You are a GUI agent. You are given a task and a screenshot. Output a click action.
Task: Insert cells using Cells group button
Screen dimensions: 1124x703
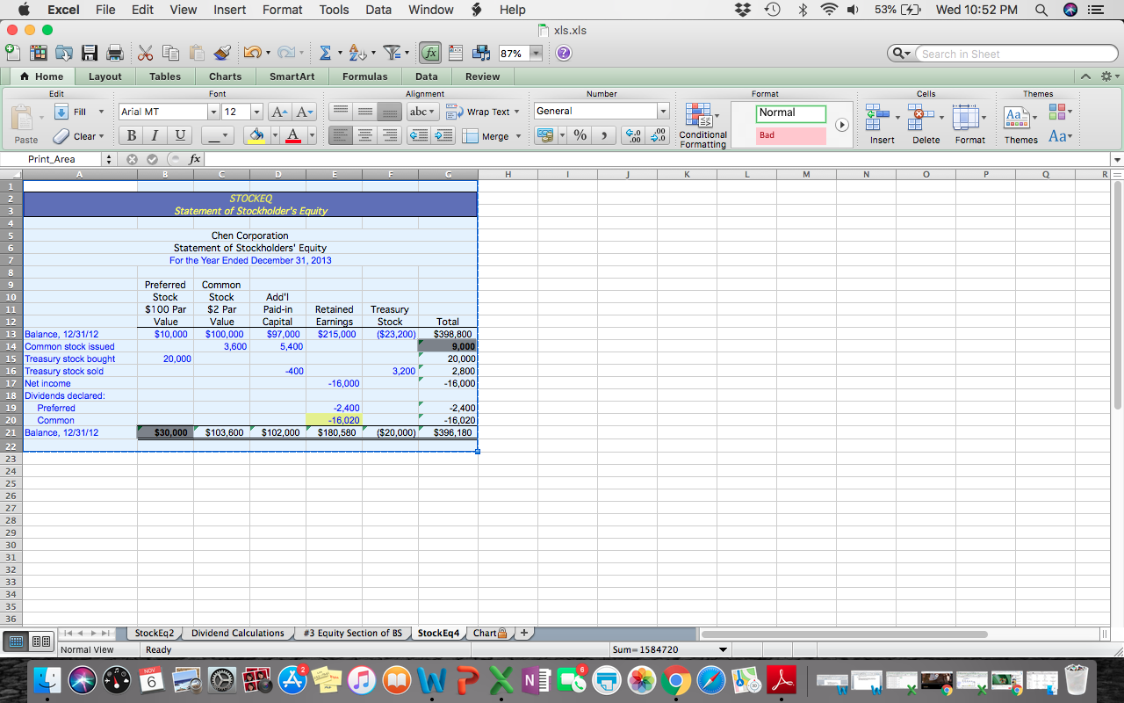pos(883,124)
